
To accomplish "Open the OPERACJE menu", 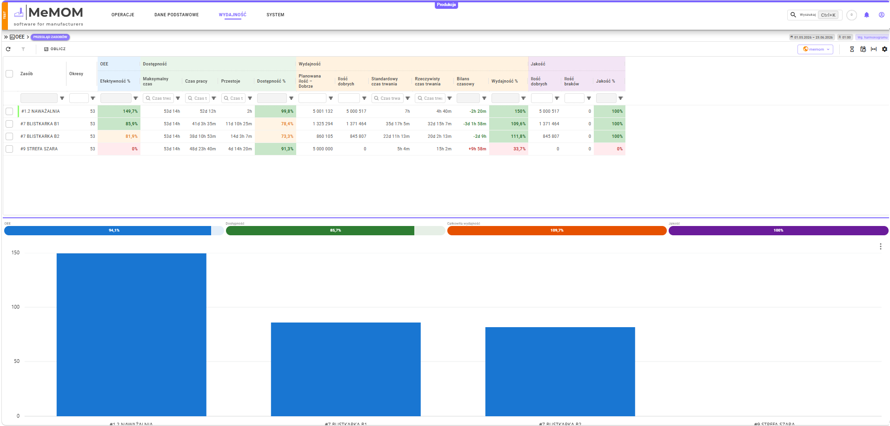I will [x=123, y=15].
